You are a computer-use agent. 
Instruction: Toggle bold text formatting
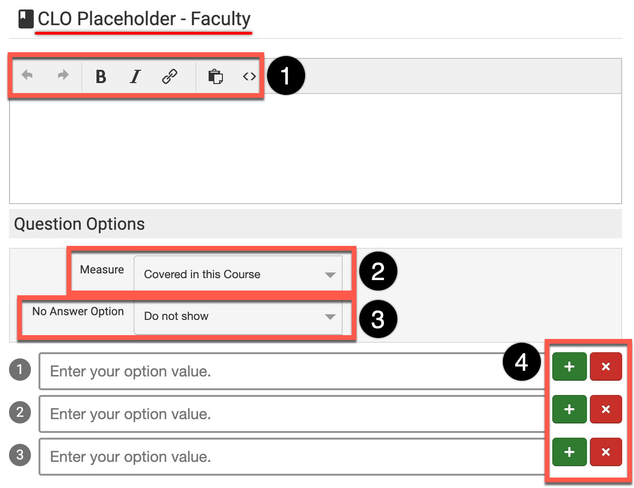(x=101, y=76)
